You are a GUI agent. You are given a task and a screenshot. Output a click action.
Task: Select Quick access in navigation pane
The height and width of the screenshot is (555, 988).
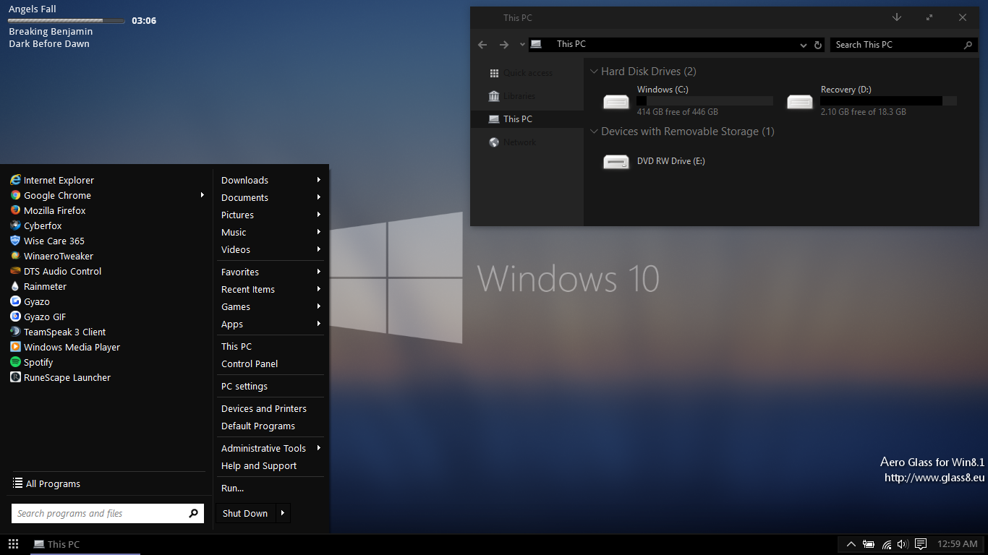point(527,73)
